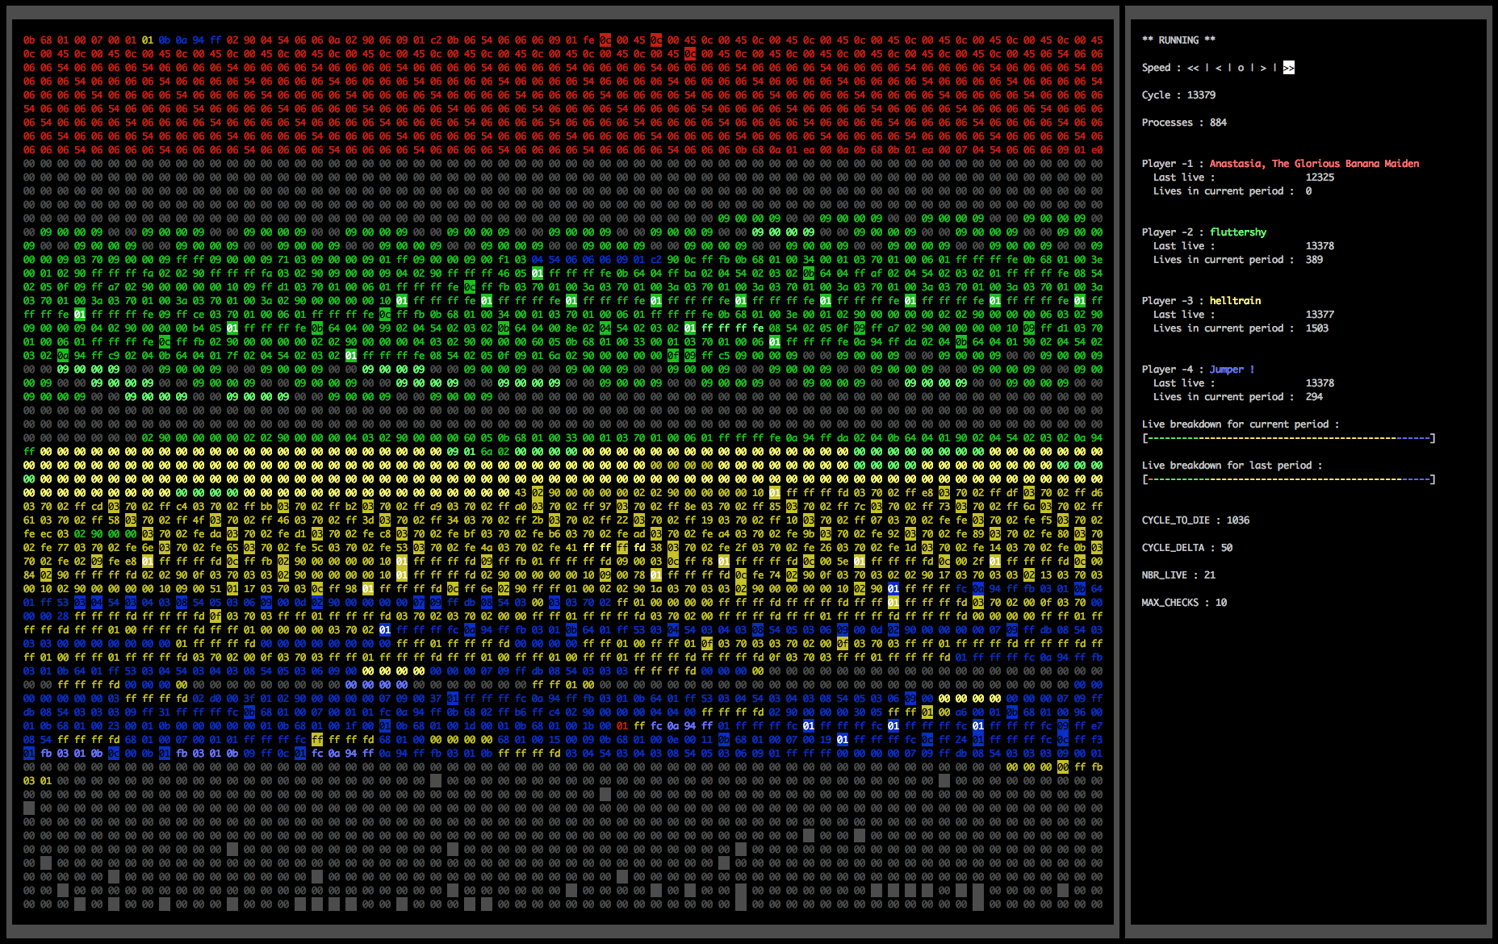Image resolution: width=1498 pixels, height=944 pixels.
Task: Click Jumper's last live value 13378
Action: tap(1320, 383)
